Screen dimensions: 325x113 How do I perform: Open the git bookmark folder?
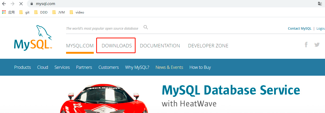point(24,12)
